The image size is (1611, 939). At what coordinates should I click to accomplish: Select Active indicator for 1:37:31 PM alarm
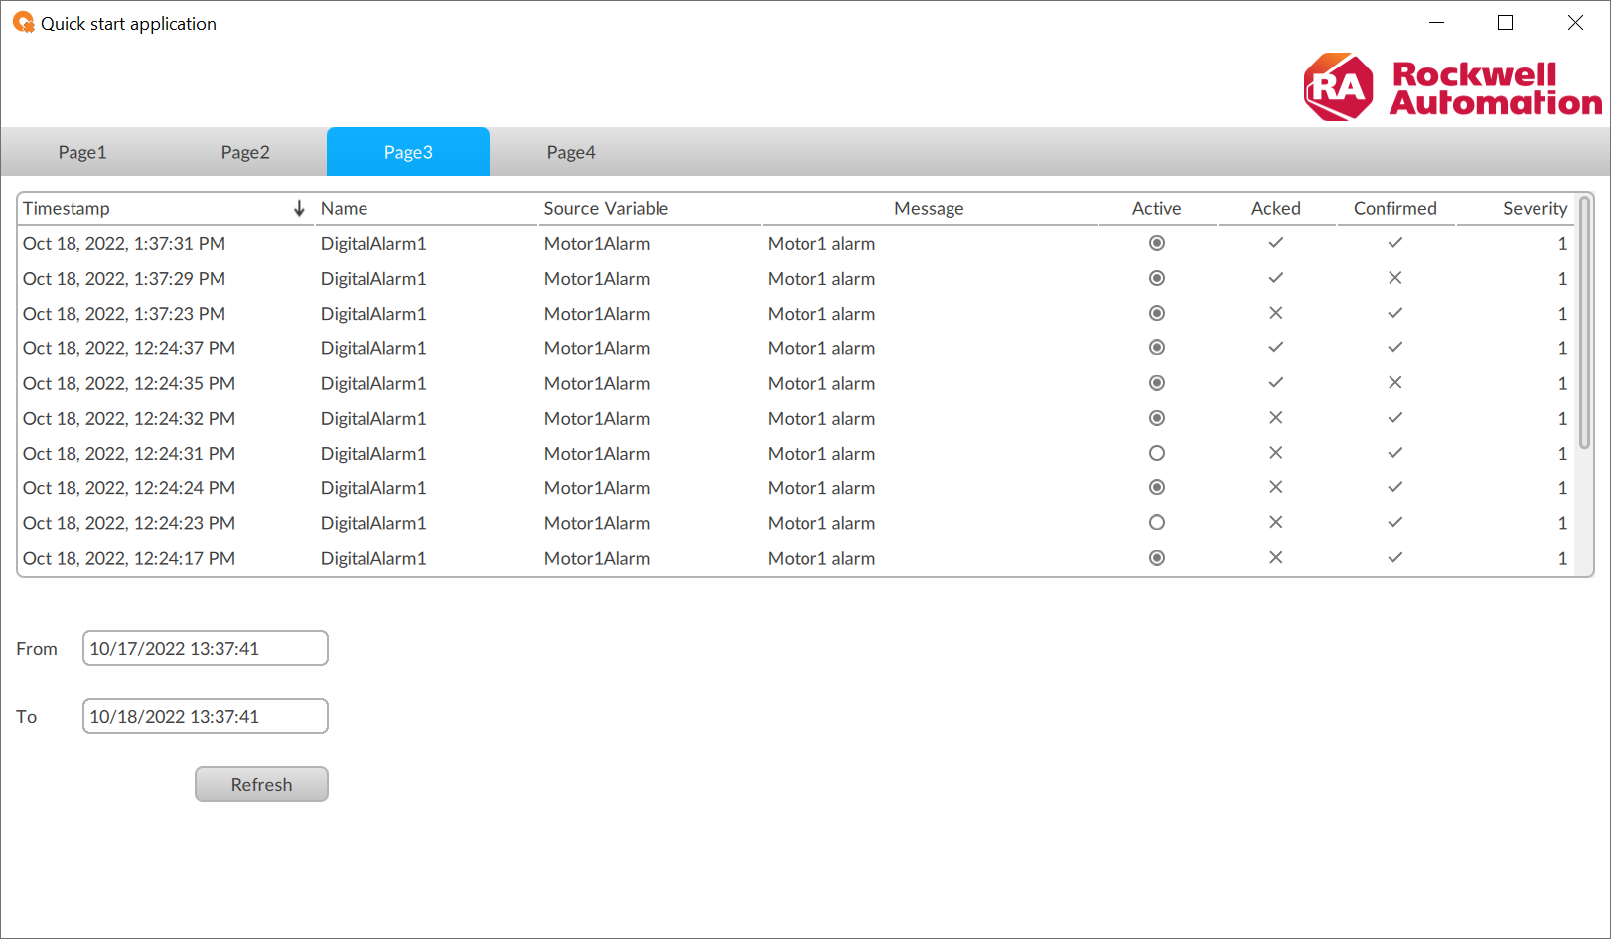tap(1156, 243)
